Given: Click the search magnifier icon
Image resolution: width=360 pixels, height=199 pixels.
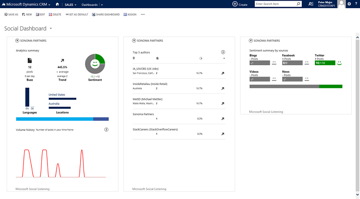Looking at the screenshot, I should [298, 4].
